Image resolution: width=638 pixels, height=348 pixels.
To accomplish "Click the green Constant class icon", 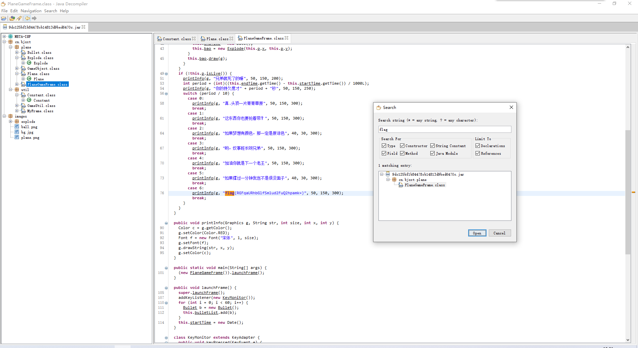I will (x=29, y=100).
